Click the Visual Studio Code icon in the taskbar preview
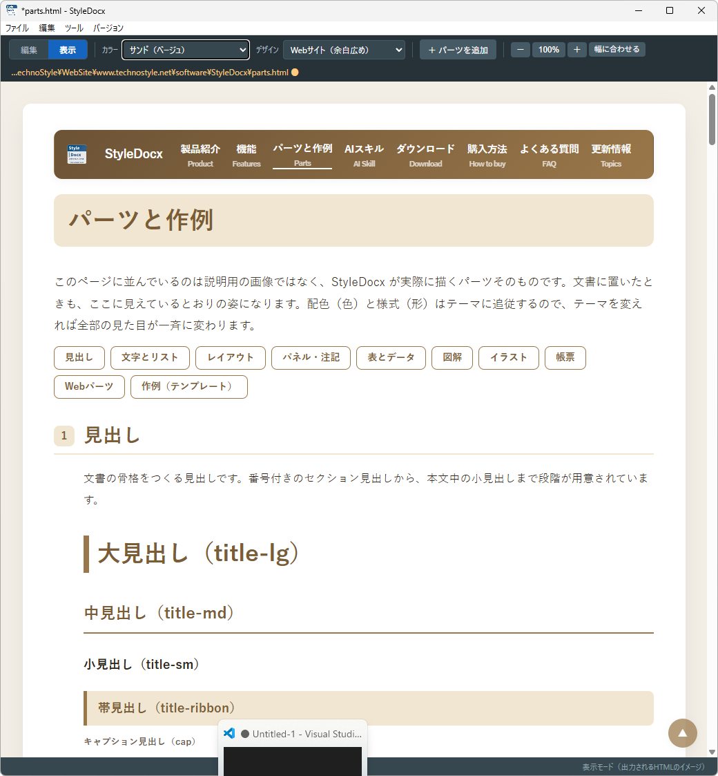The width and height of the screenshot is (718, 776). pyautogui.click(x=229, y=733)
